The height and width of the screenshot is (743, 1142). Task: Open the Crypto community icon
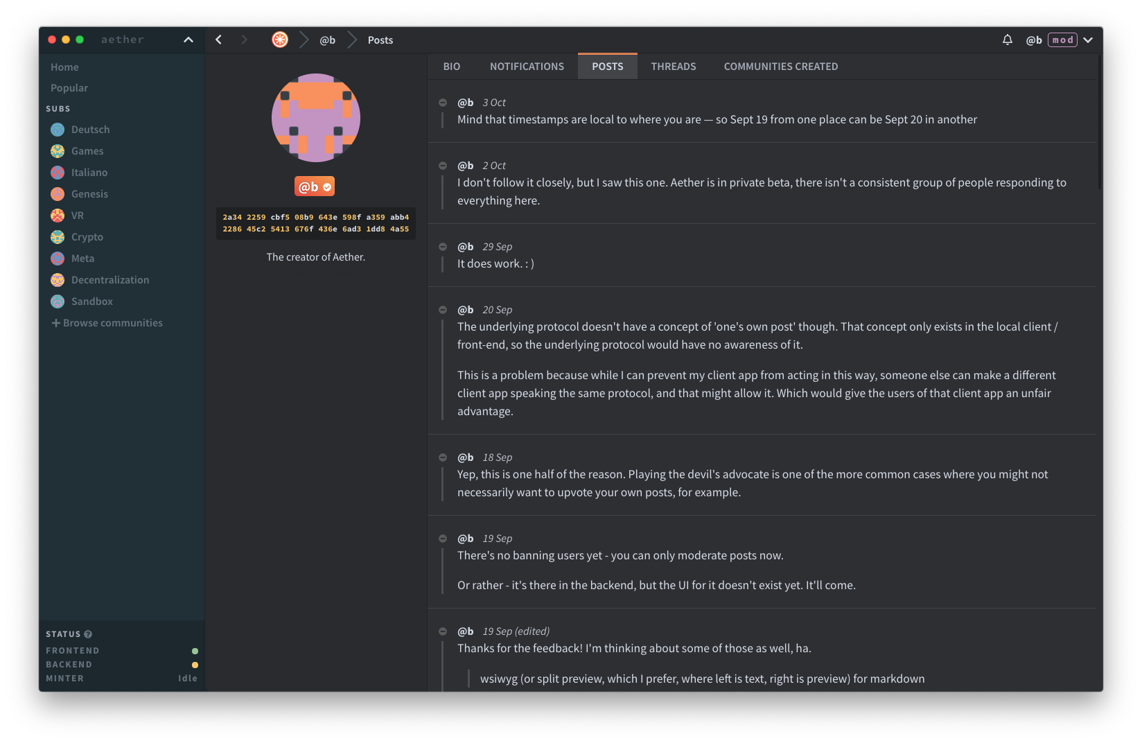coord(58,237)
